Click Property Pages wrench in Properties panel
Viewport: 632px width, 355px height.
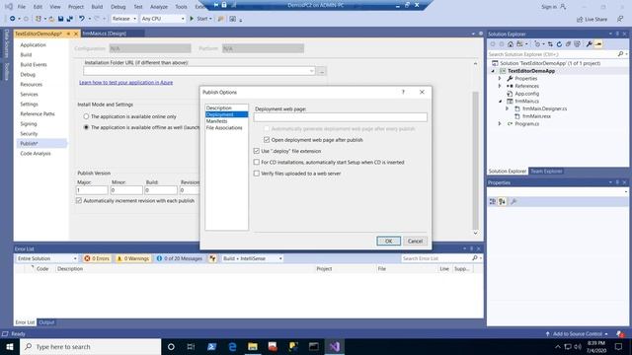point(513,201)
